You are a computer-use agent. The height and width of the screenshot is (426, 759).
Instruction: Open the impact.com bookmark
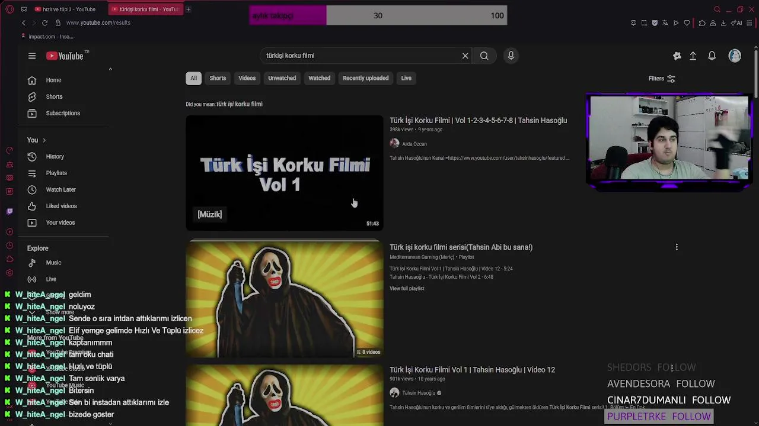click(47, 37)
